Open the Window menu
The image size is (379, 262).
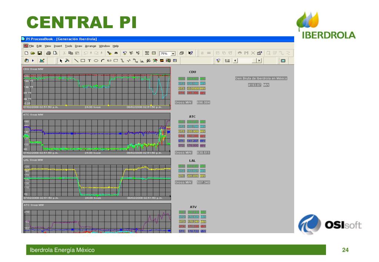tap(104, 46)
